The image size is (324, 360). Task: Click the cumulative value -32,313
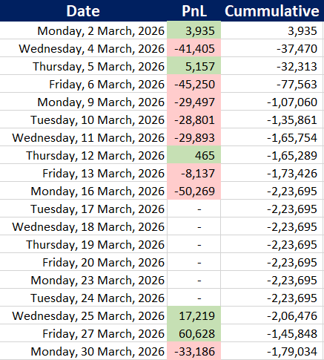click(x=272, y=66)
